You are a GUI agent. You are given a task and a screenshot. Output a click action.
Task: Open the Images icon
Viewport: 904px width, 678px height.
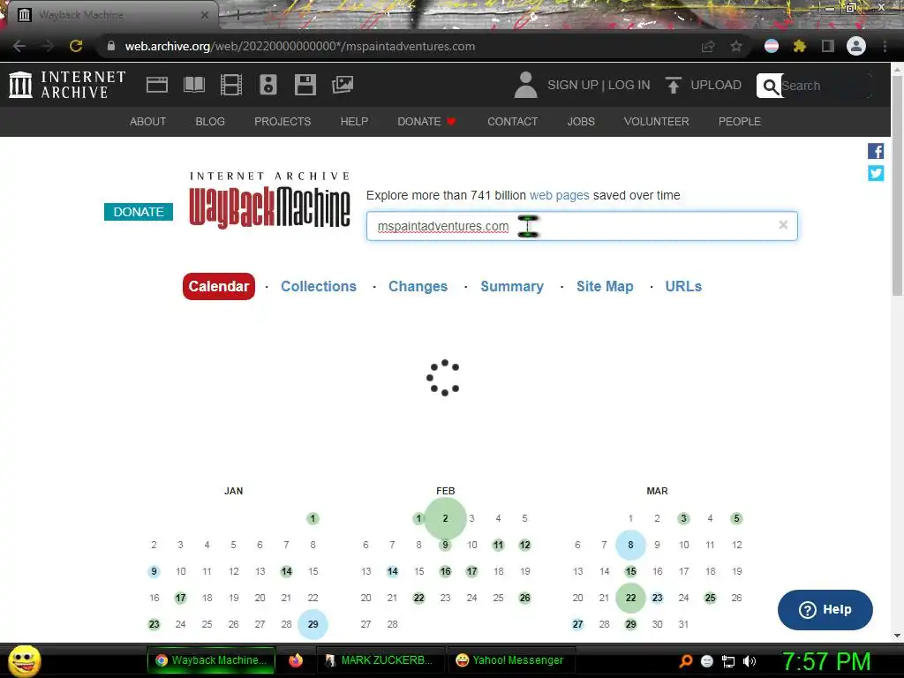tap(343, 85)
